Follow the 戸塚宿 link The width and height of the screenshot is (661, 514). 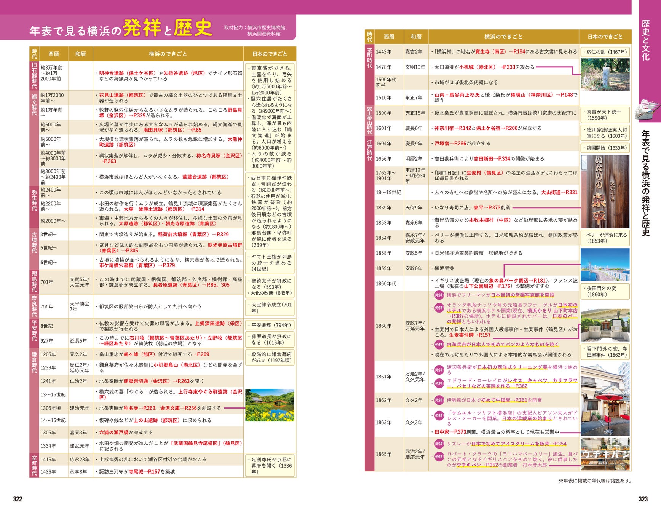click(x=442, y=144)
